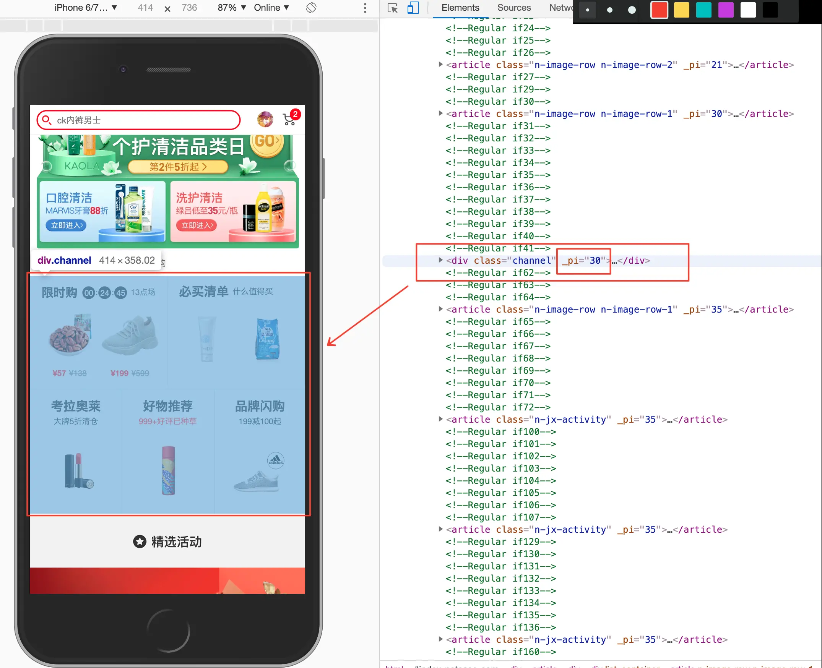Click the inspect element cursor icon

392,8
